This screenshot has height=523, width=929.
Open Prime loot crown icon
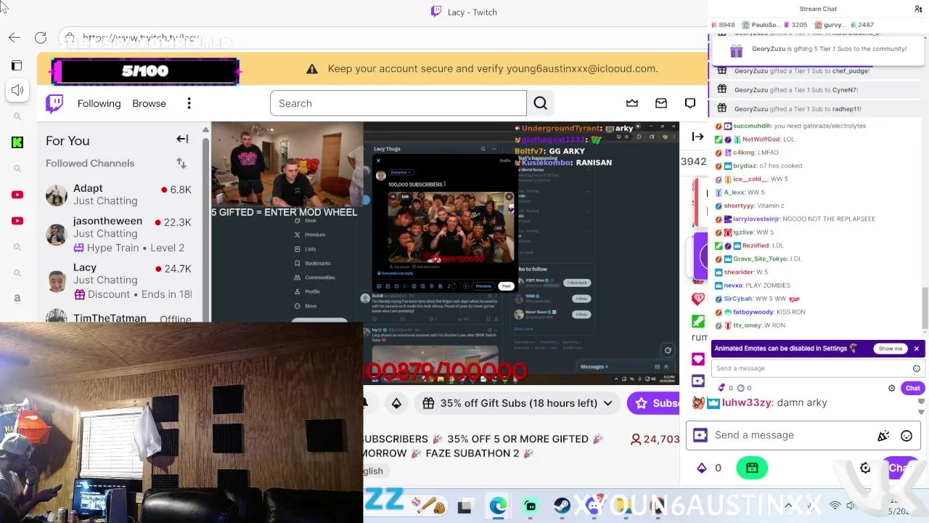(x=632, y=103)
